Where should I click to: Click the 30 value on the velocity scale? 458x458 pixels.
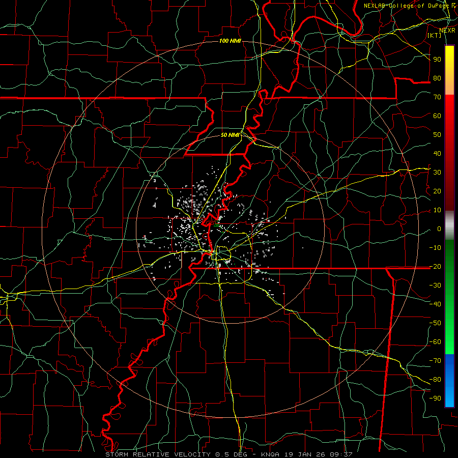437,173
